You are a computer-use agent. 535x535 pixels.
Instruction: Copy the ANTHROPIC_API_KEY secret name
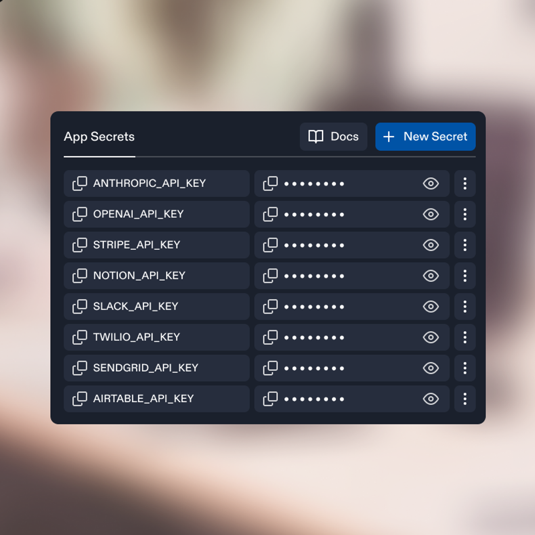pyautogui.click(x=80, y=183)
